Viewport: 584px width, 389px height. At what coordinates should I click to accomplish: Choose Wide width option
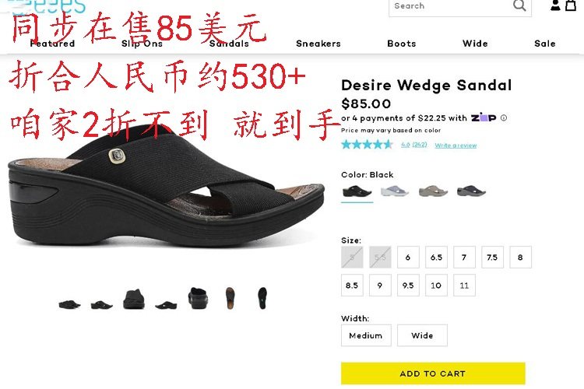(x=422, y=335)
